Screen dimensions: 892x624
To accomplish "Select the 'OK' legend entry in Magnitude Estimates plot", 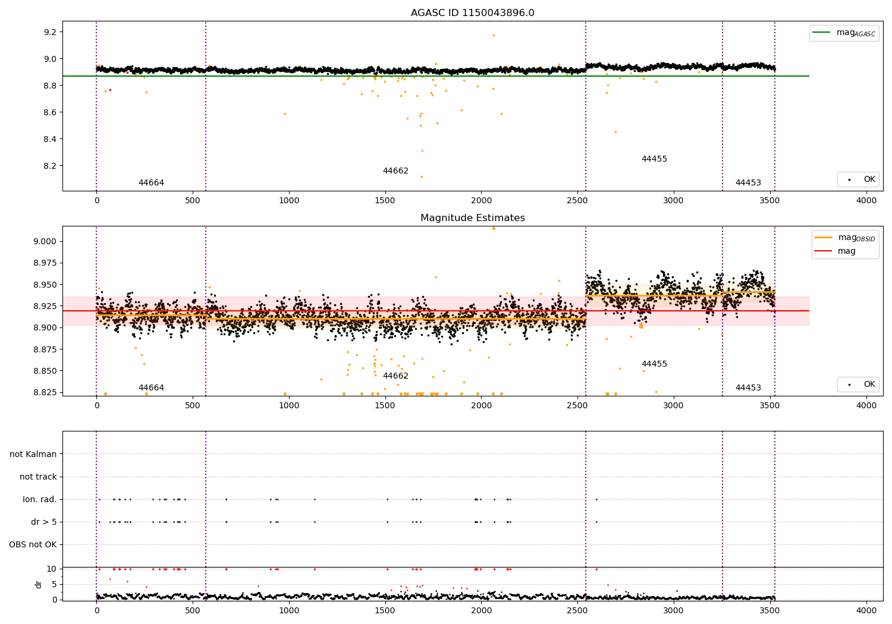I will point(869,385).
